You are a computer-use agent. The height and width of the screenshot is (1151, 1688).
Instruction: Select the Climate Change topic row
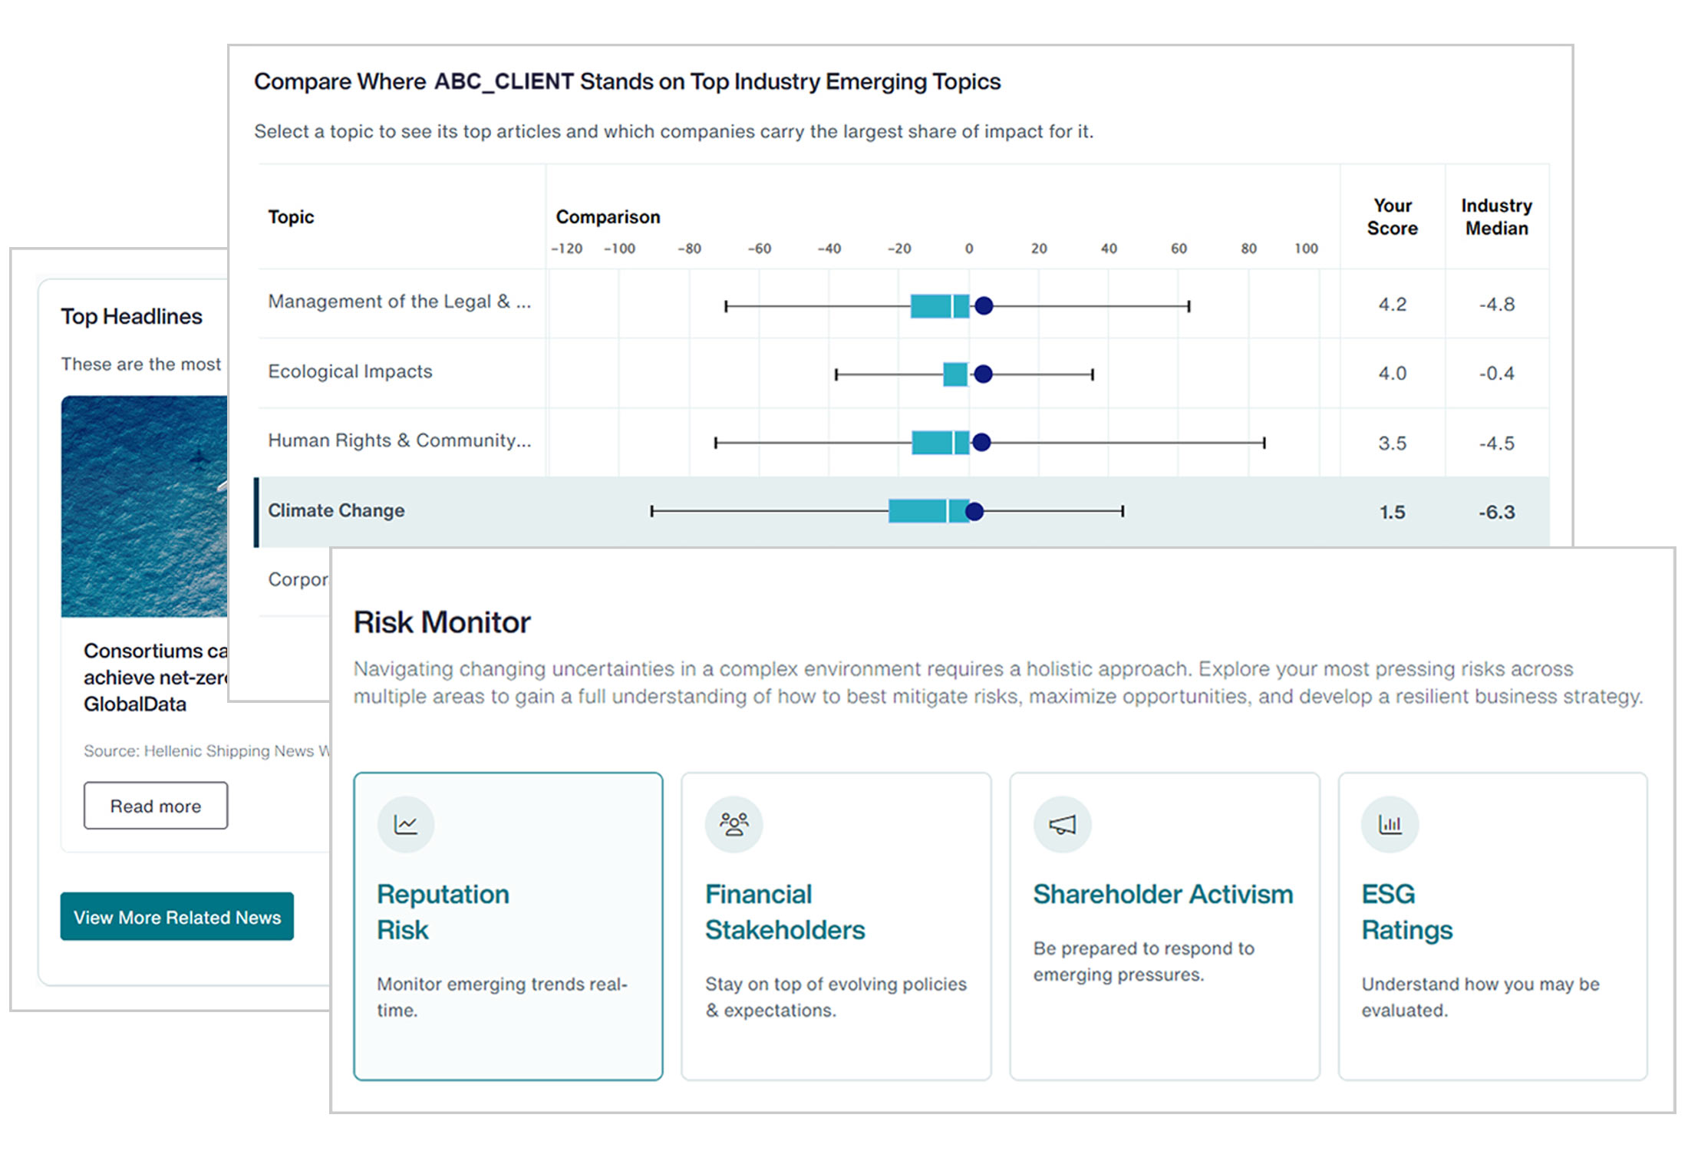click(337, 511)
